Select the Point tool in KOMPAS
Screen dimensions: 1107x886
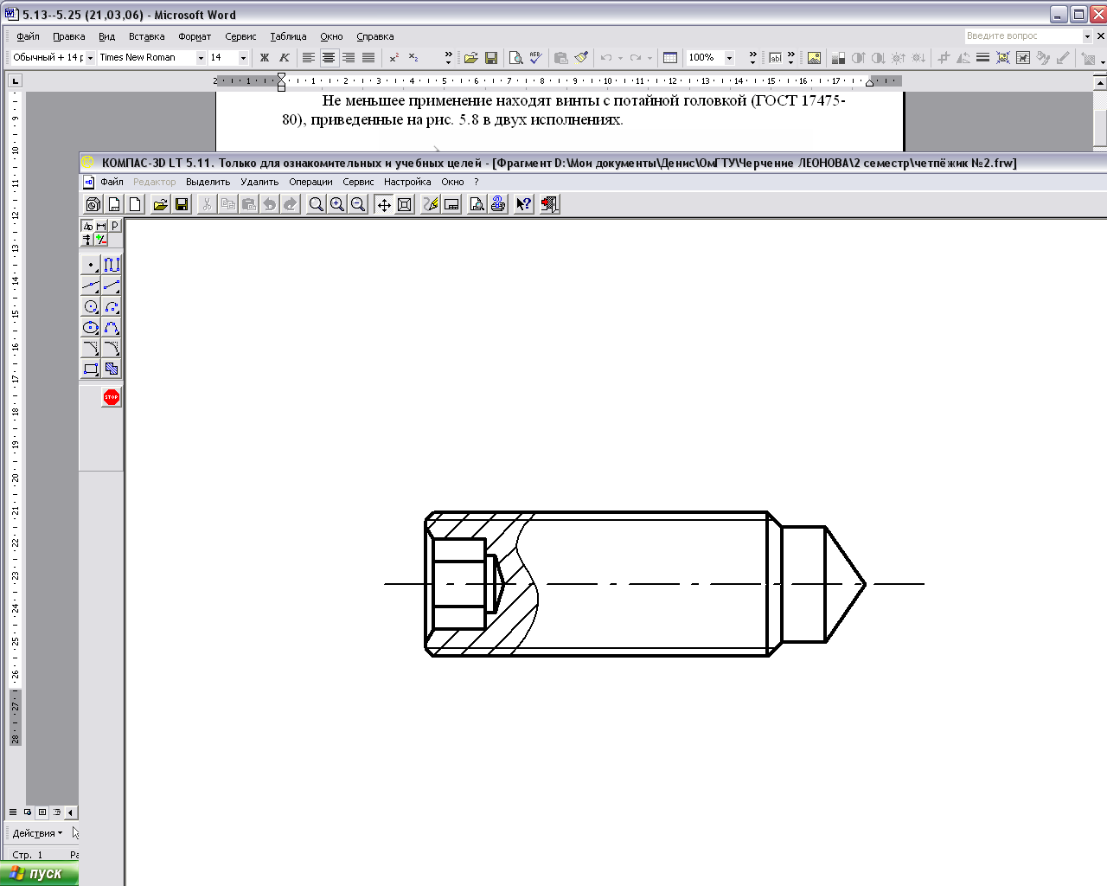pyautogui.click(x=91, y=265)
